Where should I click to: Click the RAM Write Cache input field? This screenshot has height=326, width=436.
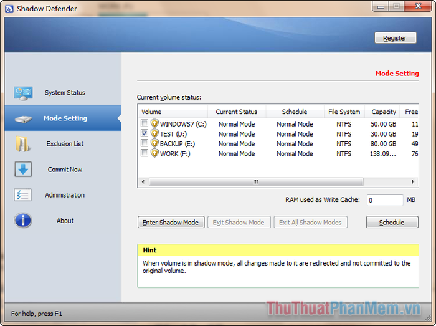[384, 200]
